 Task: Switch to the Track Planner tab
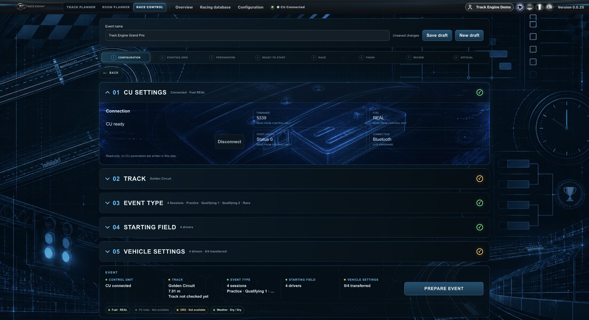81,7
